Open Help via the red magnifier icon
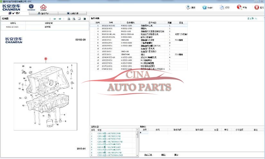 click(239, 7)
